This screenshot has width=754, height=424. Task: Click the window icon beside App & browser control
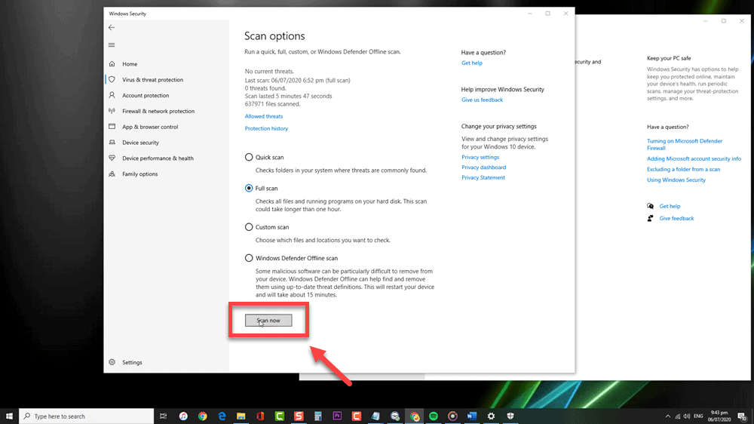click(x=112, y=127)
